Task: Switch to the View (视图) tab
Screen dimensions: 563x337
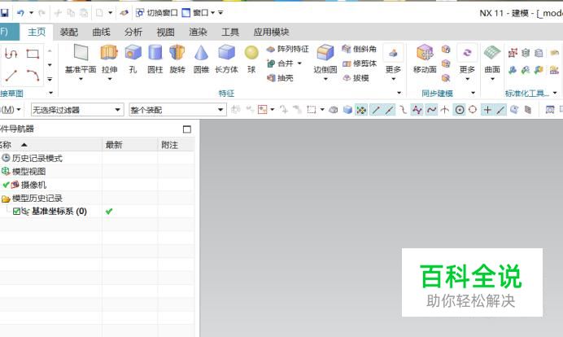Action: pyautogui.click(x=165, y=32)
